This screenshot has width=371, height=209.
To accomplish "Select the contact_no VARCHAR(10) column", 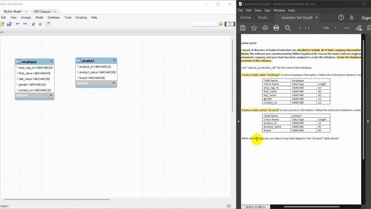I will [35, 91].
